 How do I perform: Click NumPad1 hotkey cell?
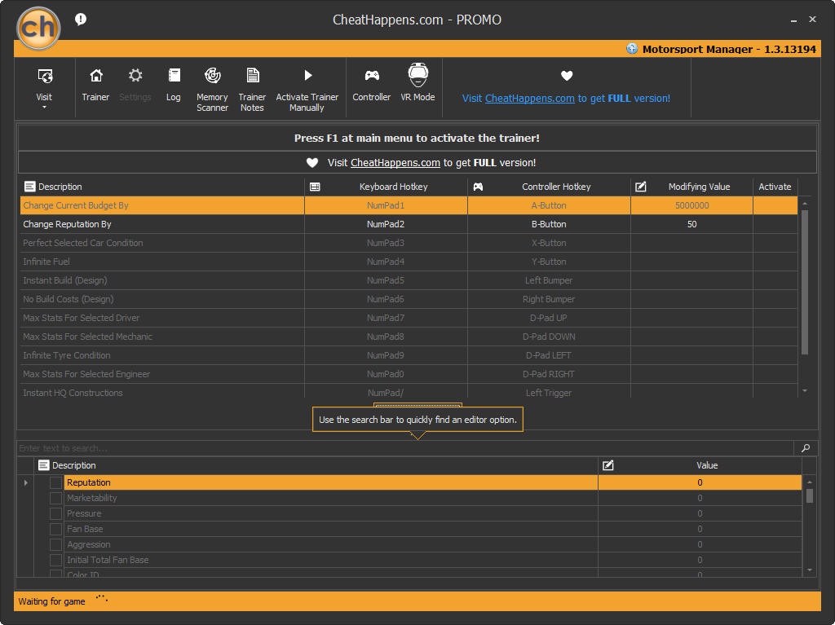click(386, 205)
